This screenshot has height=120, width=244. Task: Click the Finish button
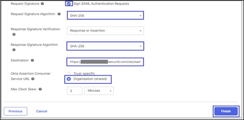(226, 111)
